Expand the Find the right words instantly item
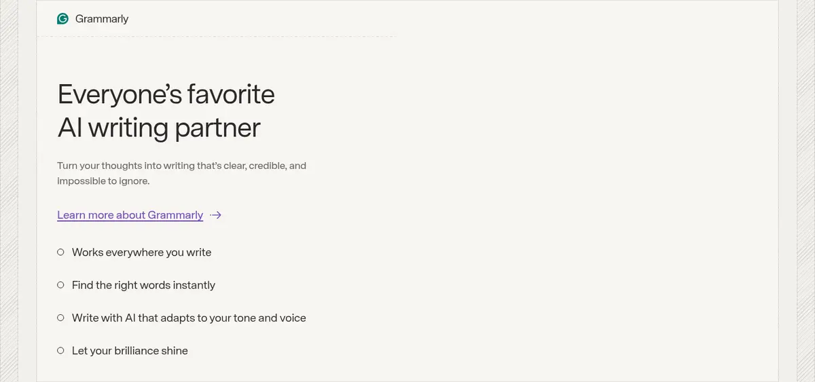The height and width of the screenshot is (382, 815). click(x=143, y=285)
